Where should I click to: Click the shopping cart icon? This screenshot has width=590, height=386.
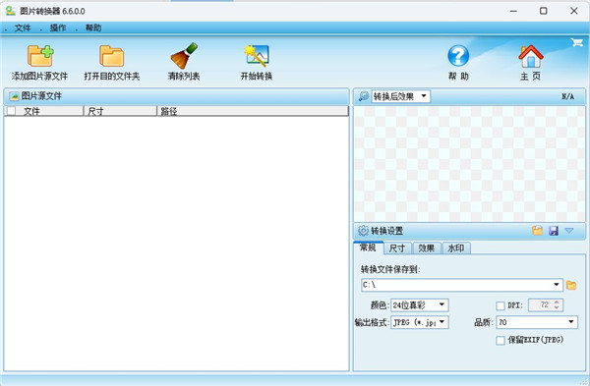(x=576, y=42)
